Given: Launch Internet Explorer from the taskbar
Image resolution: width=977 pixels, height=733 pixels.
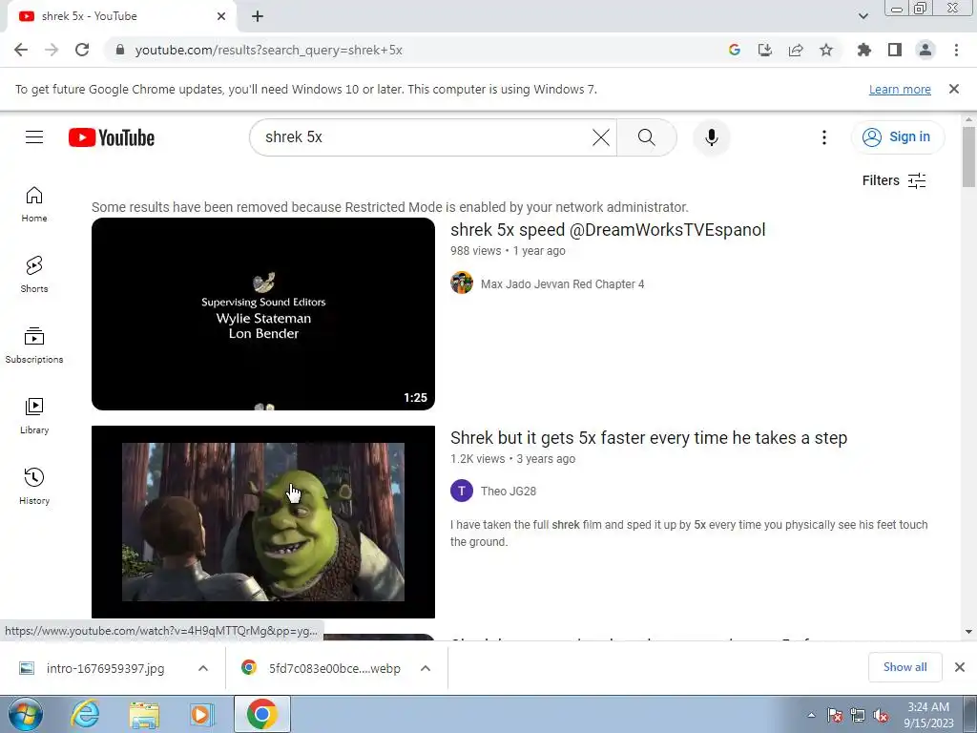Looking at the screenshot, I should (x=85, y=714).
